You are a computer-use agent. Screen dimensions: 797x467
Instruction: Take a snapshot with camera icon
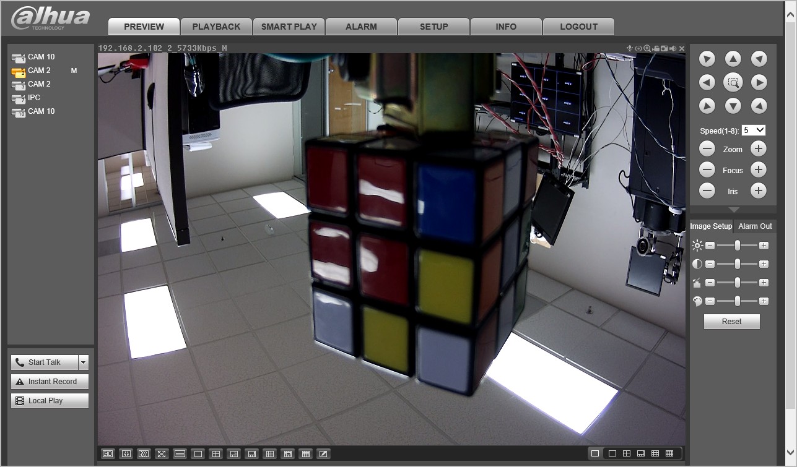pyautogui.click(x=664, y=48)
